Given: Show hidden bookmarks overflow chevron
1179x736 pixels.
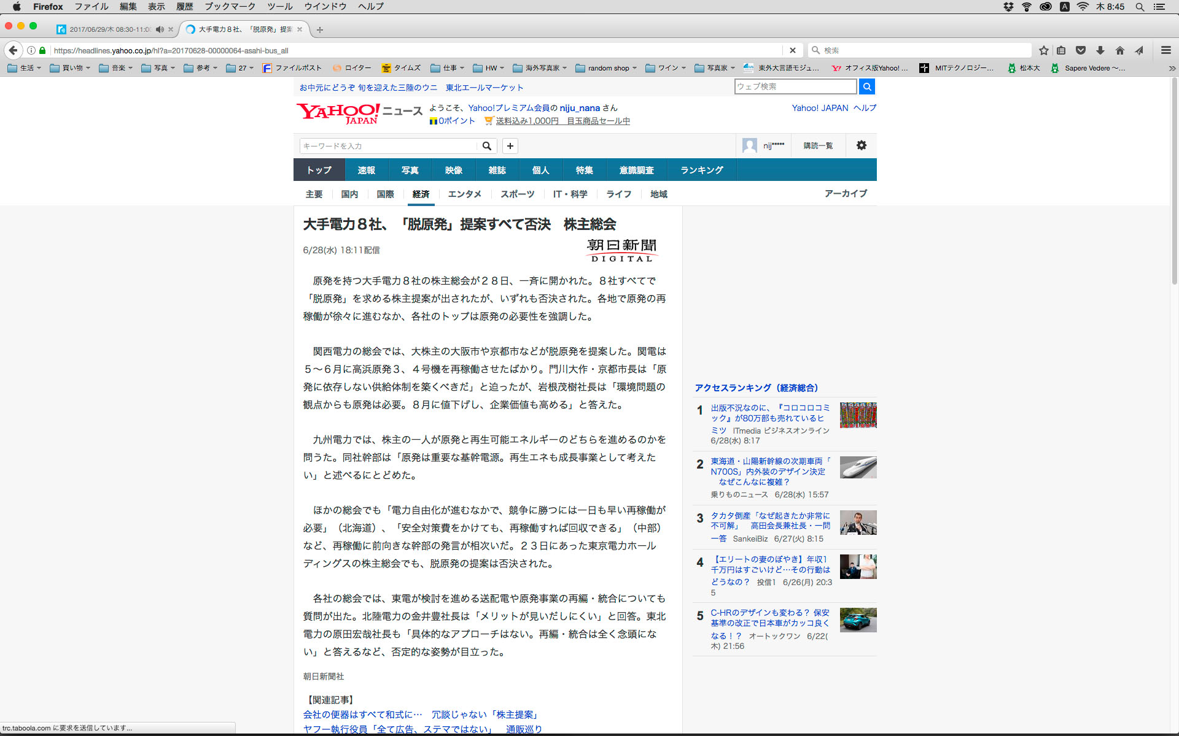Looking at the screenshot, I should [x=1172, y=68].
